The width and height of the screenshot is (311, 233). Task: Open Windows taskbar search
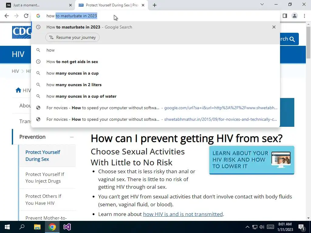tap(22, 227)
